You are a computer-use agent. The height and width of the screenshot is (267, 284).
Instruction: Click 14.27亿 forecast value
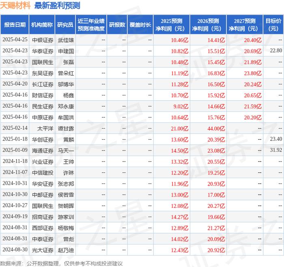pos(180,217)
